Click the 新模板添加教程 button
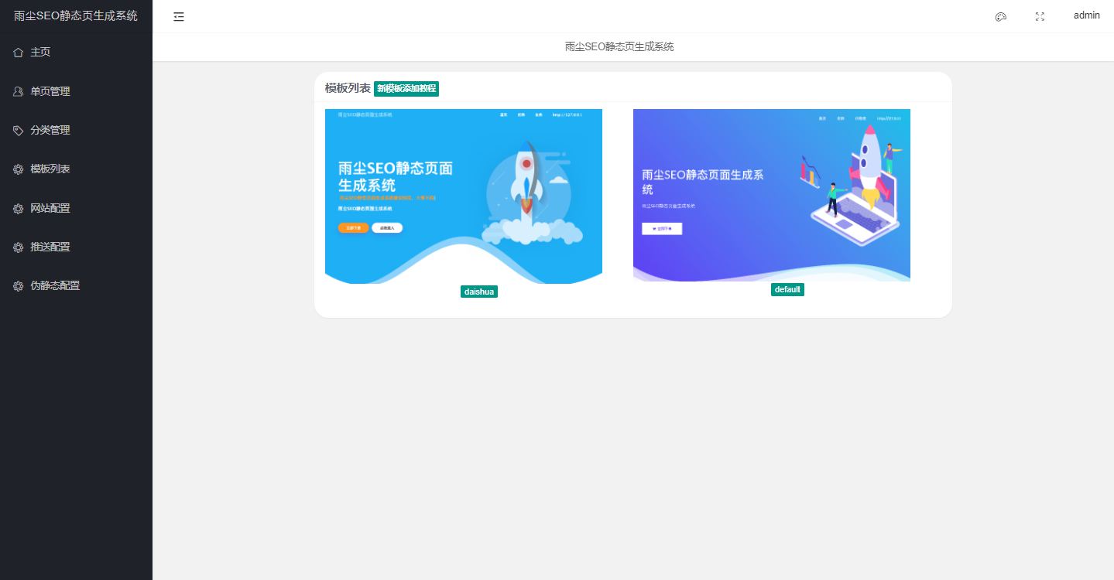This screenshot has height=580, width=1114. coord(406,89)
